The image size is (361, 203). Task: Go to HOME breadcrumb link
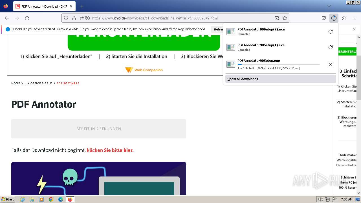[16, 83]
